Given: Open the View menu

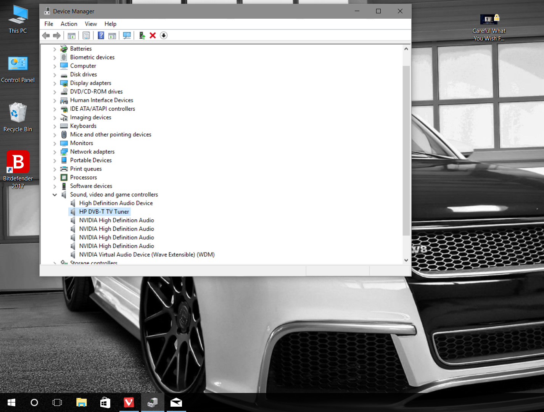Looking at the screenshot, I should coord(91,24).
